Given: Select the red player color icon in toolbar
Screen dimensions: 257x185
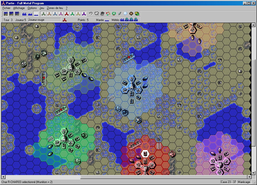Looking at the screenshot, I should coord(67,13).
